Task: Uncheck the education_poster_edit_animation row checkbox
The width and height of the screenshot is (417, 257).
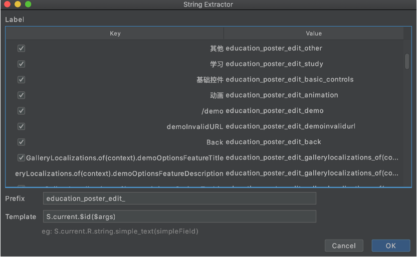Action: pos(21,95)
